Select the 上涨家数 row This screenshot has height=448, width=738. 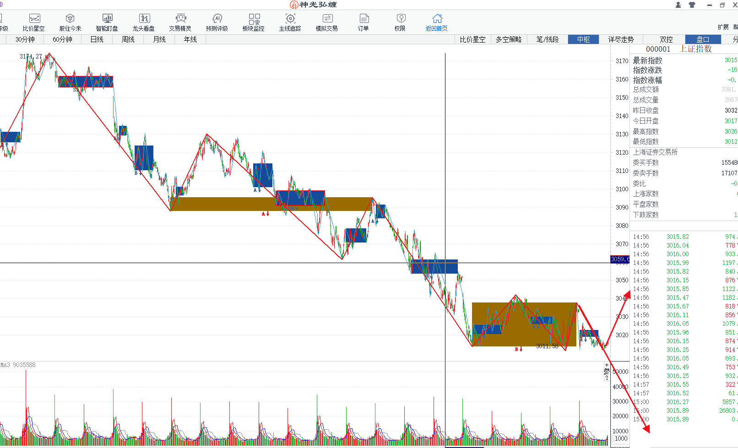[x=684, y=194]
